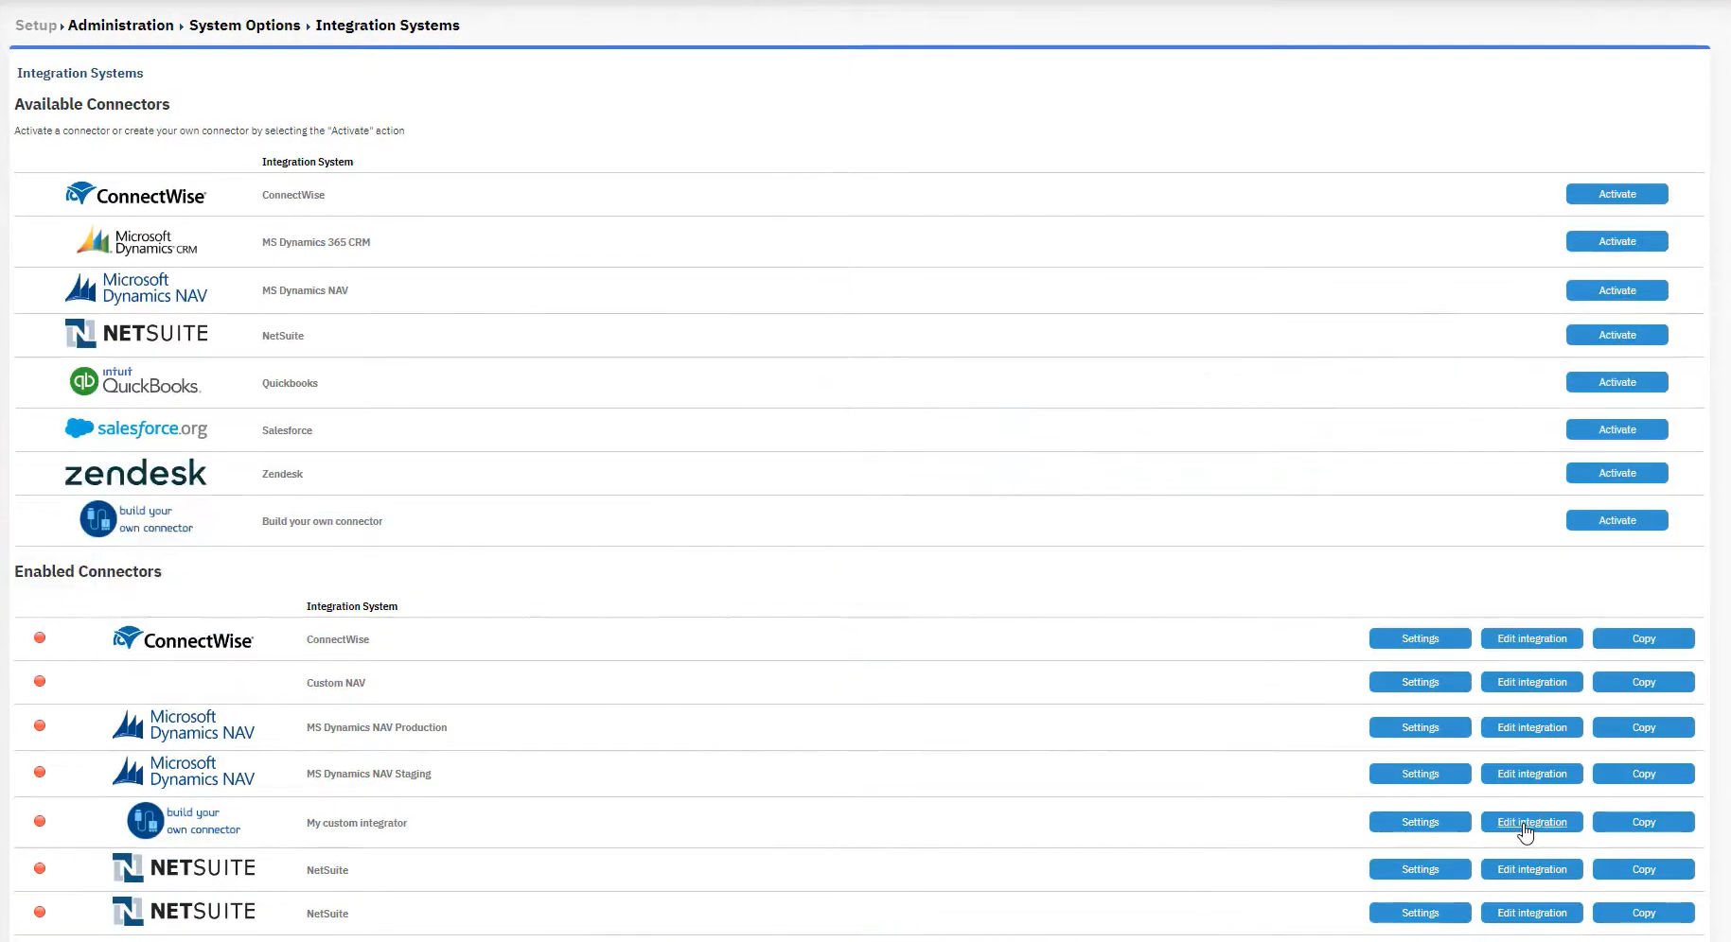Click the "MS Dynamics NAV Production" name text
This screenshot has height=942, width=1731.
coord(377,727)
